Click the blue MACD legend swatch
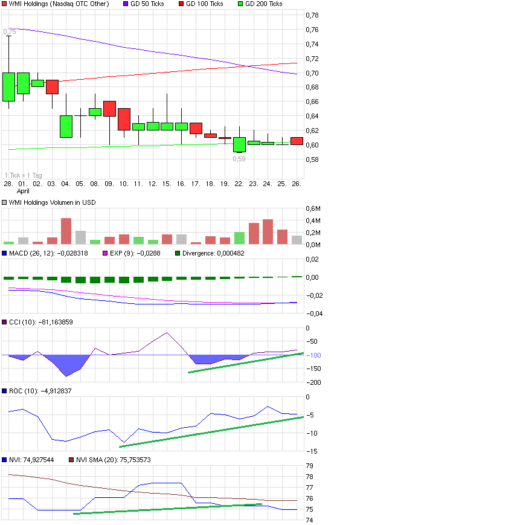Image resolution: width=523 pixels, height=525 pixels. 4,254
